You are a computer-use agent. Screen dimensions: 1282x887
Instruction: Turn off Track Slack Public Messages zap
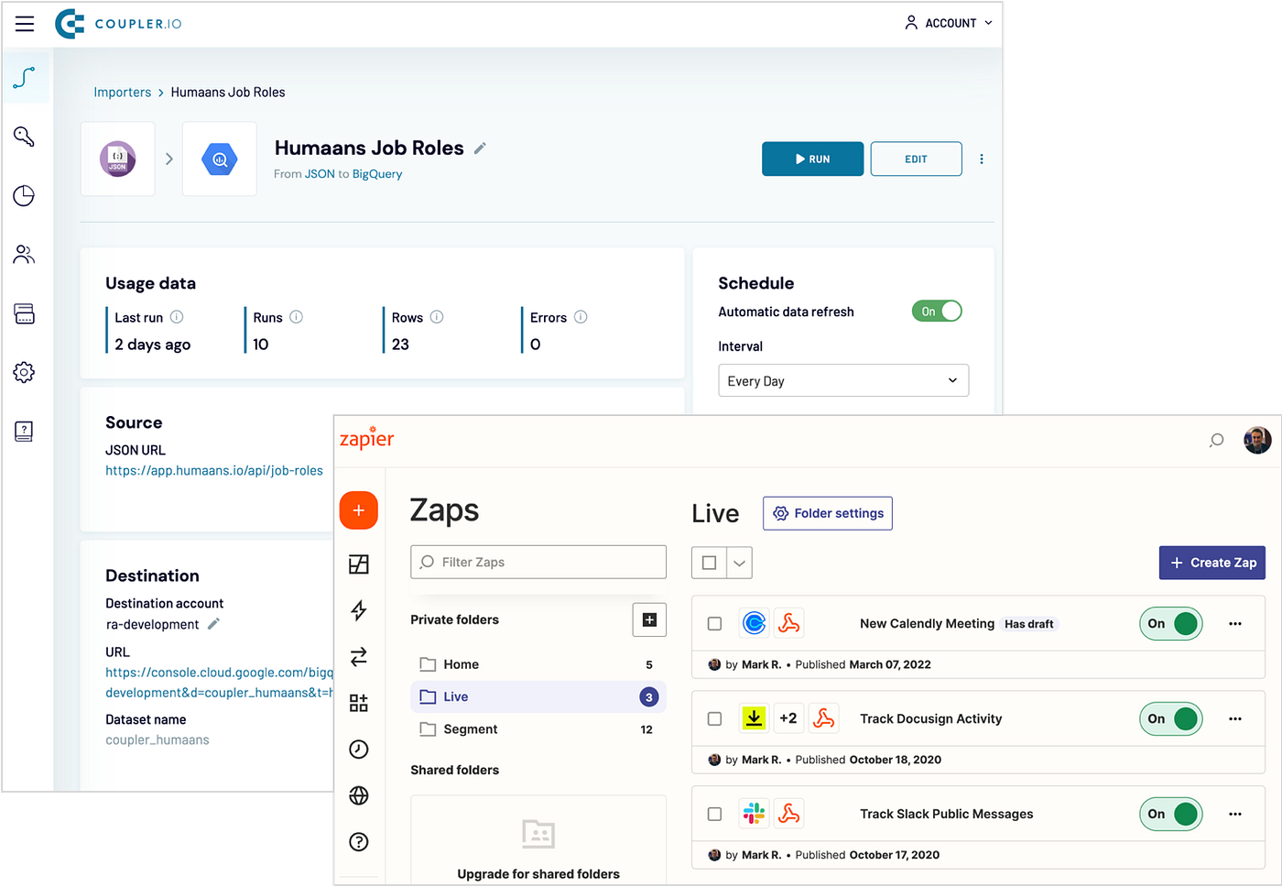(x=1171, y=814)
